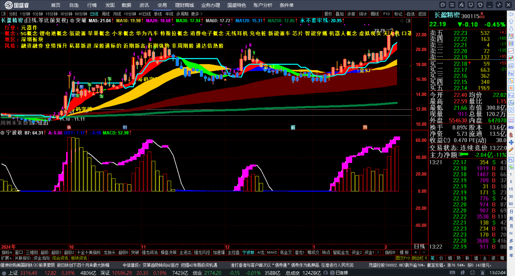515x276 pixels.
Task: Click the window layout icon beside 分时
Action: (x=3, y=14)
